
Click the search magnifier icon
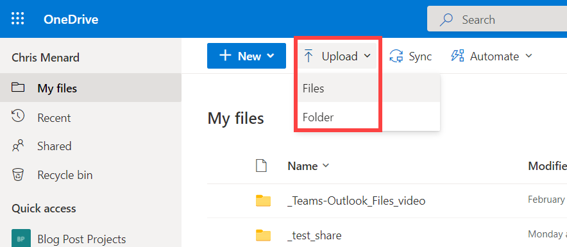point(446,19)
